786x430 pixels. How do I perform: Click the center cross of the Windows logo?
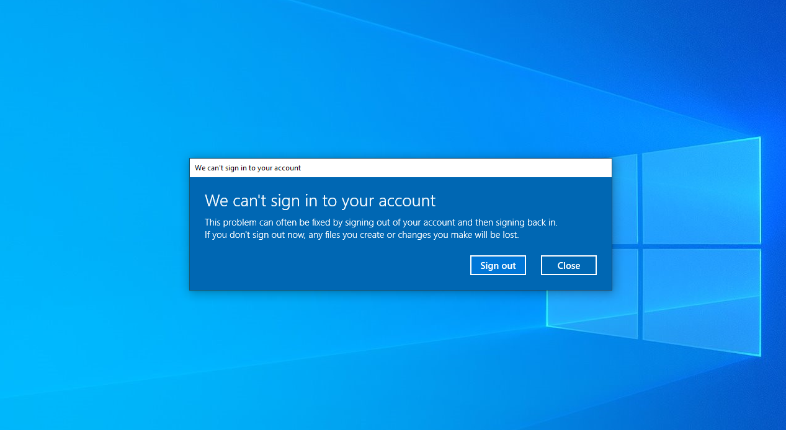(640, 246)
